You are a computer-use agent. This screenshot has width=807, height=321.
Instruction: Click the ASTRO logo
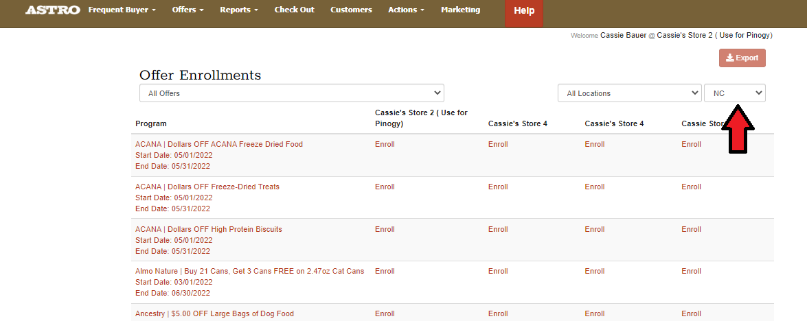pyautogui.click(x=53, y=10)
